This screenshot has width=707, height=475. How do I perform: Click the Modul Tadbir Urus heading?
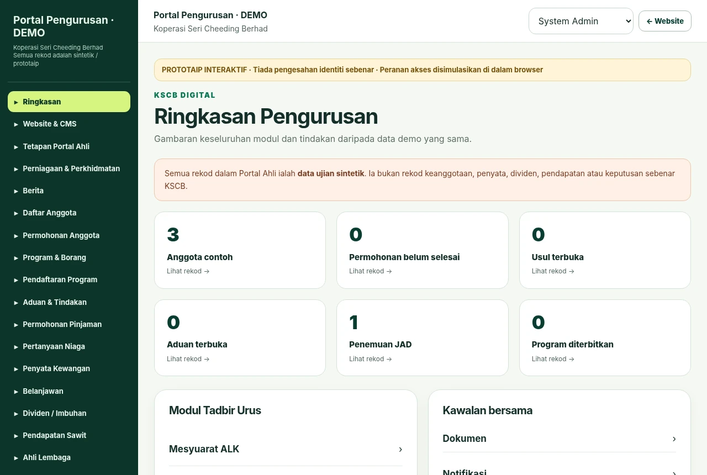click(x=215, y=410)
